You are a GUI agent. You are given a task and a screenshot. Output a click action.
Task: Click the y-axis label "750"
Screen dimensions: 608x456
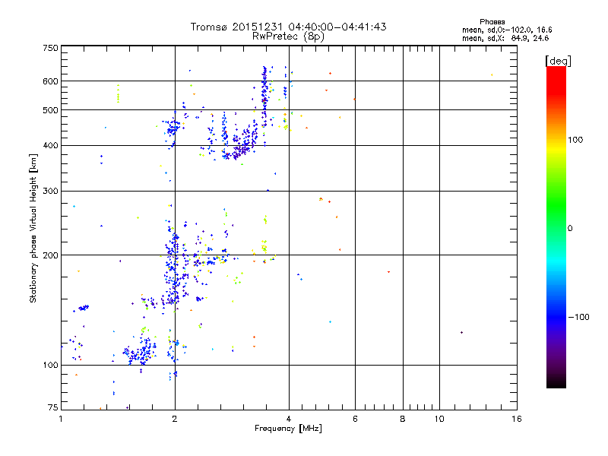[x=51, y=48]
